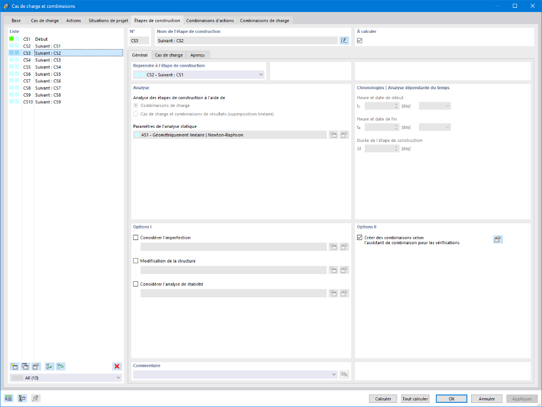The image size is (542, 407).
Task: Copy selected construction stage icon
Action: pos(25,366)
